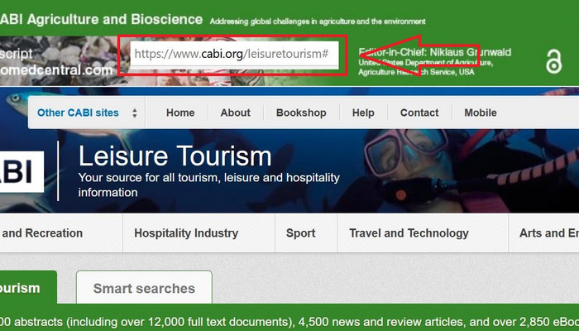Open the Contact page

419,113
